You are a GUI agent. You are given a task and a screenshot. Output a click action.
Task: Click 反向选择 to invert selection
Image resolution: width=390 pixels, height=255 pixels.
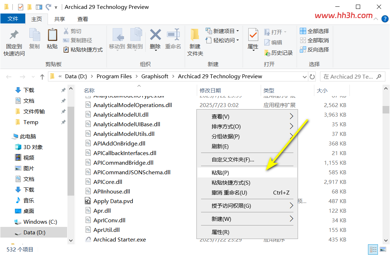[314, 49]
